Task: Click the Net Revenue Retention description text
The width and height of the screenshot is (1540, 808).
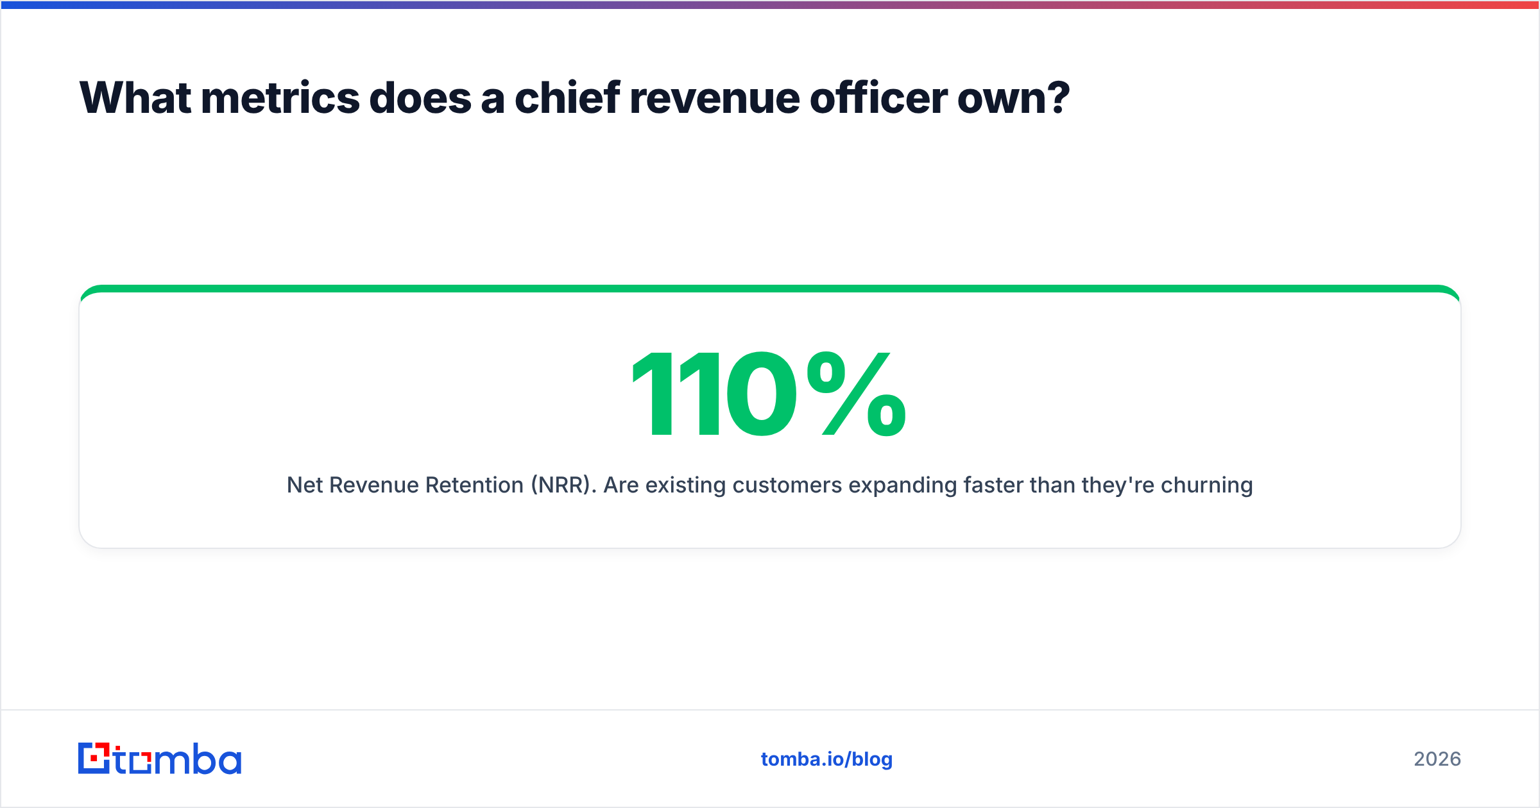Action: click(x=769, y=485)
